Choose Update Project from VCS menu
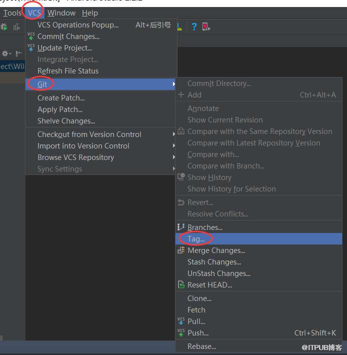 (101, 48)
